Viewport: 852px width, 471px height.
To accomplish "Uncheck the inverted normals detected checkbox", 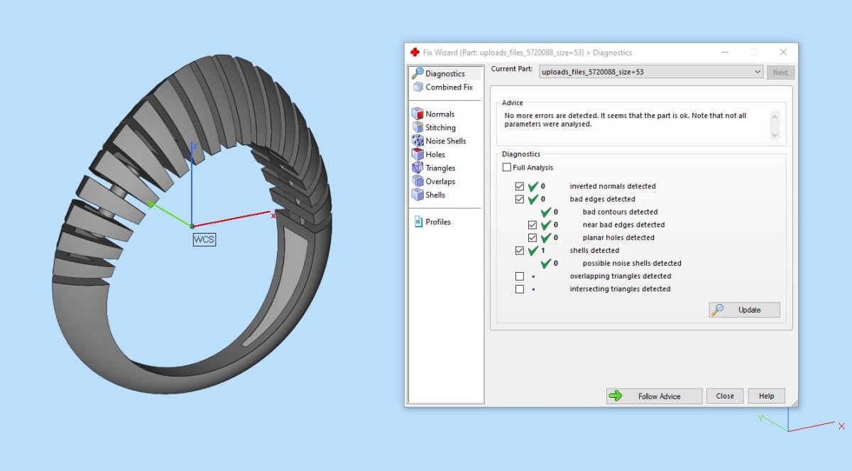I will pyautogui.click(x=520, y=186).
